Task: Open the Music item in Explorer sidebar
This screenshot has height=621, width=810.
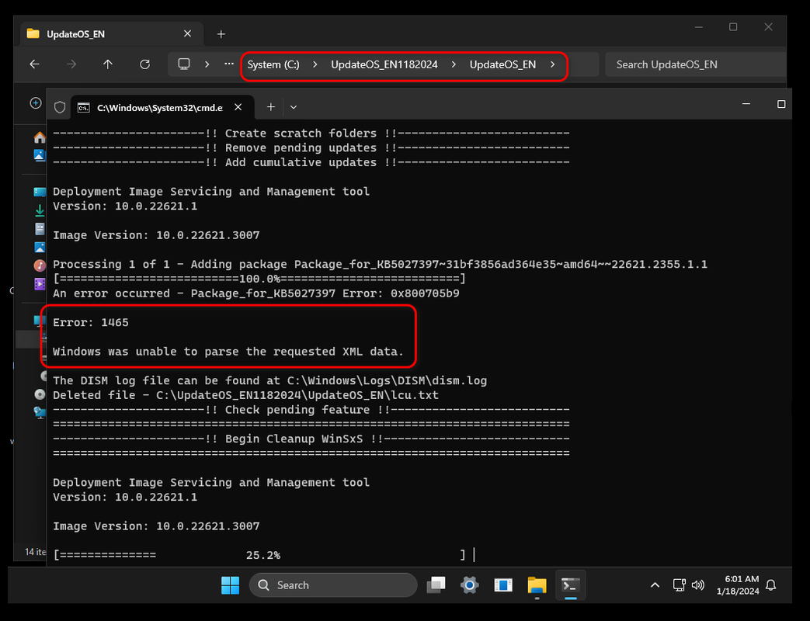Action: click(40, 265)
